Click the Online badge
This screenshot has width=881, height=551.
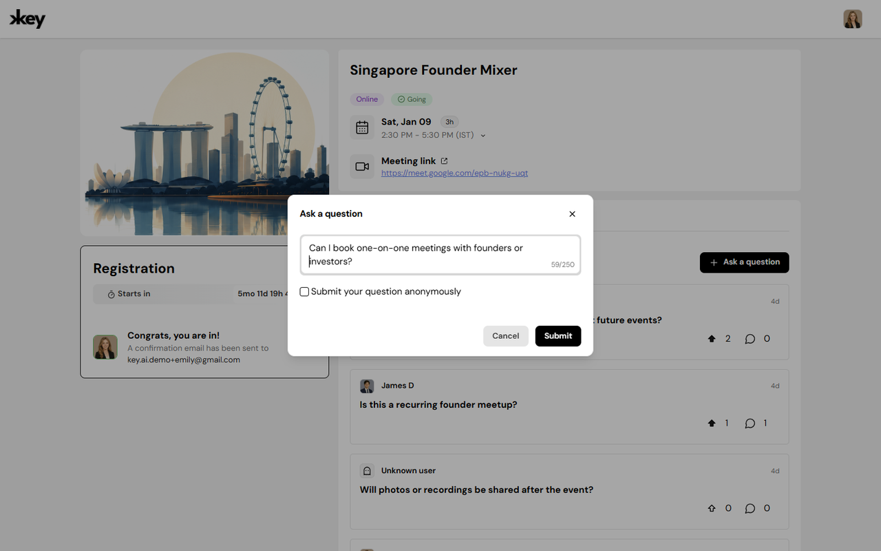(367, 99)
